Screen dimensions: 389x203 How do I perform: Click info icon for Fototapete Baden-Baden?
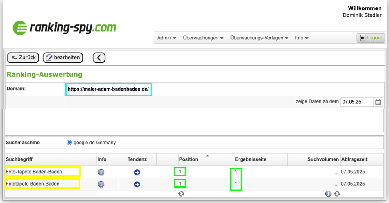pyautogui.click(x=101, y=184)
